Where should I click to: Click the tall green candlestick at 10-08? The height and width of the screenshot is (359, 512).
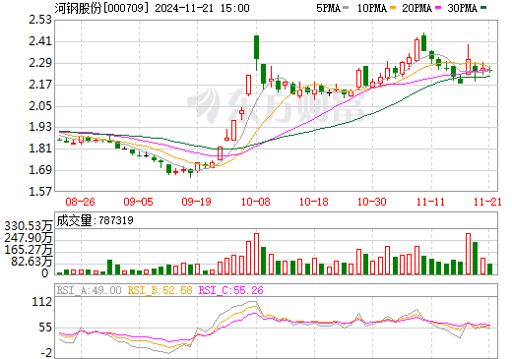click(x=256, y=47)
